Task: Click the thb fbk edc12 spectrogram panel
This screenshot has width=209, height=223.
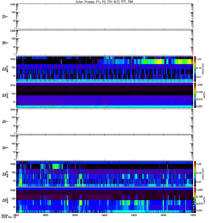Action: click(105, 69)
